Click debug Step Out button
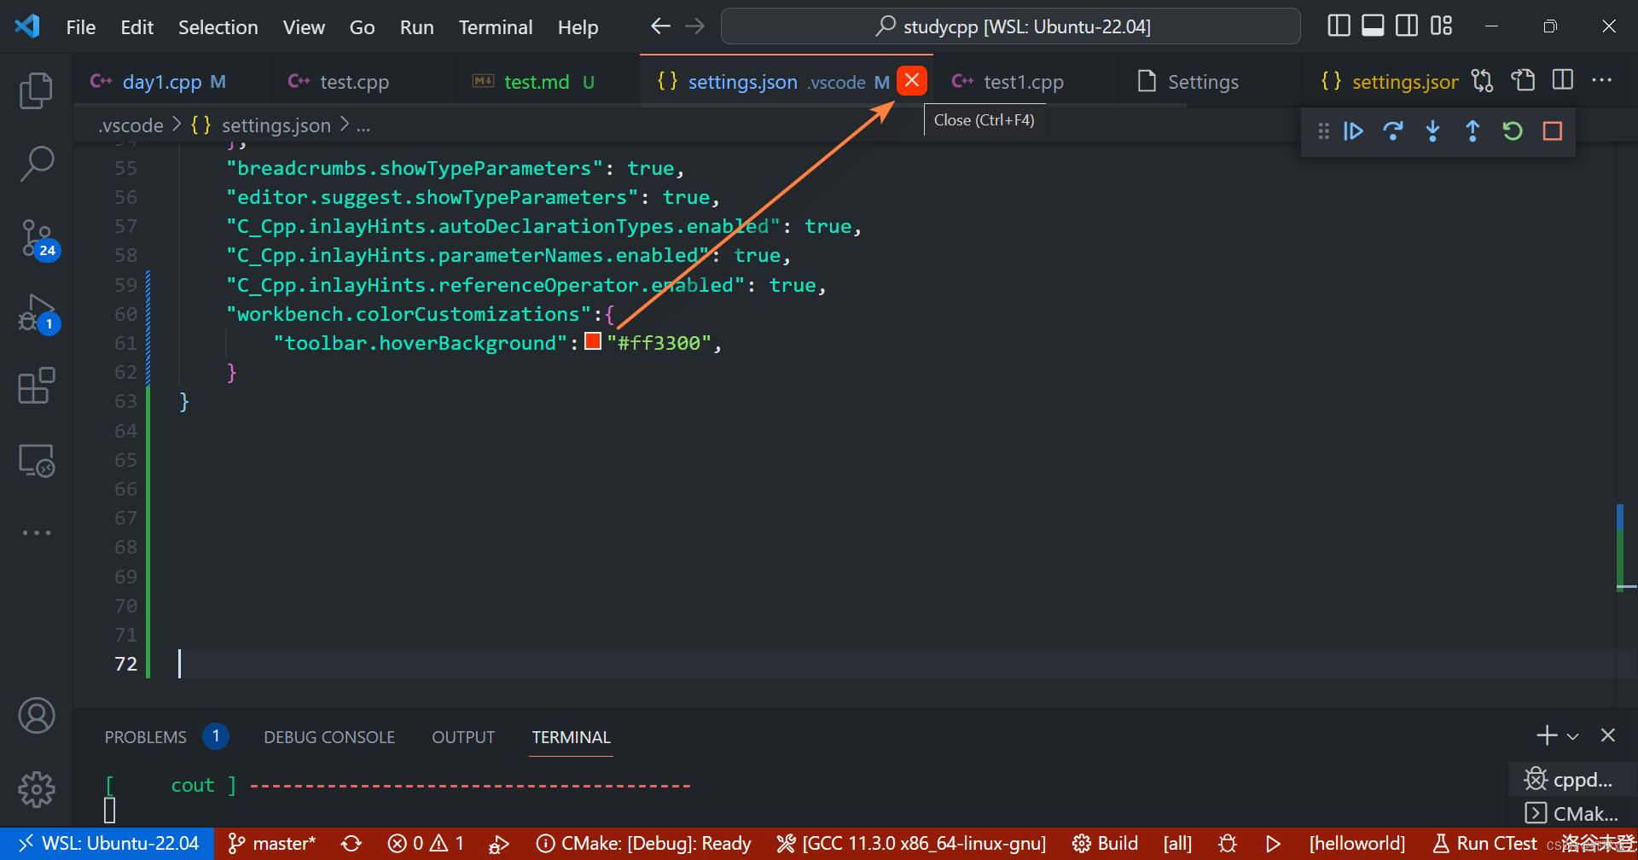This screenshot has width=1638, height=860. 1472,131
